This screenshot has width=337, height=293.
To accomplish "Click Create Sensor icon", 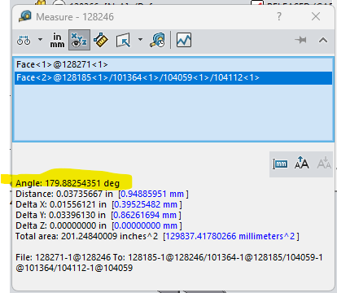I will tap(184, 41).
